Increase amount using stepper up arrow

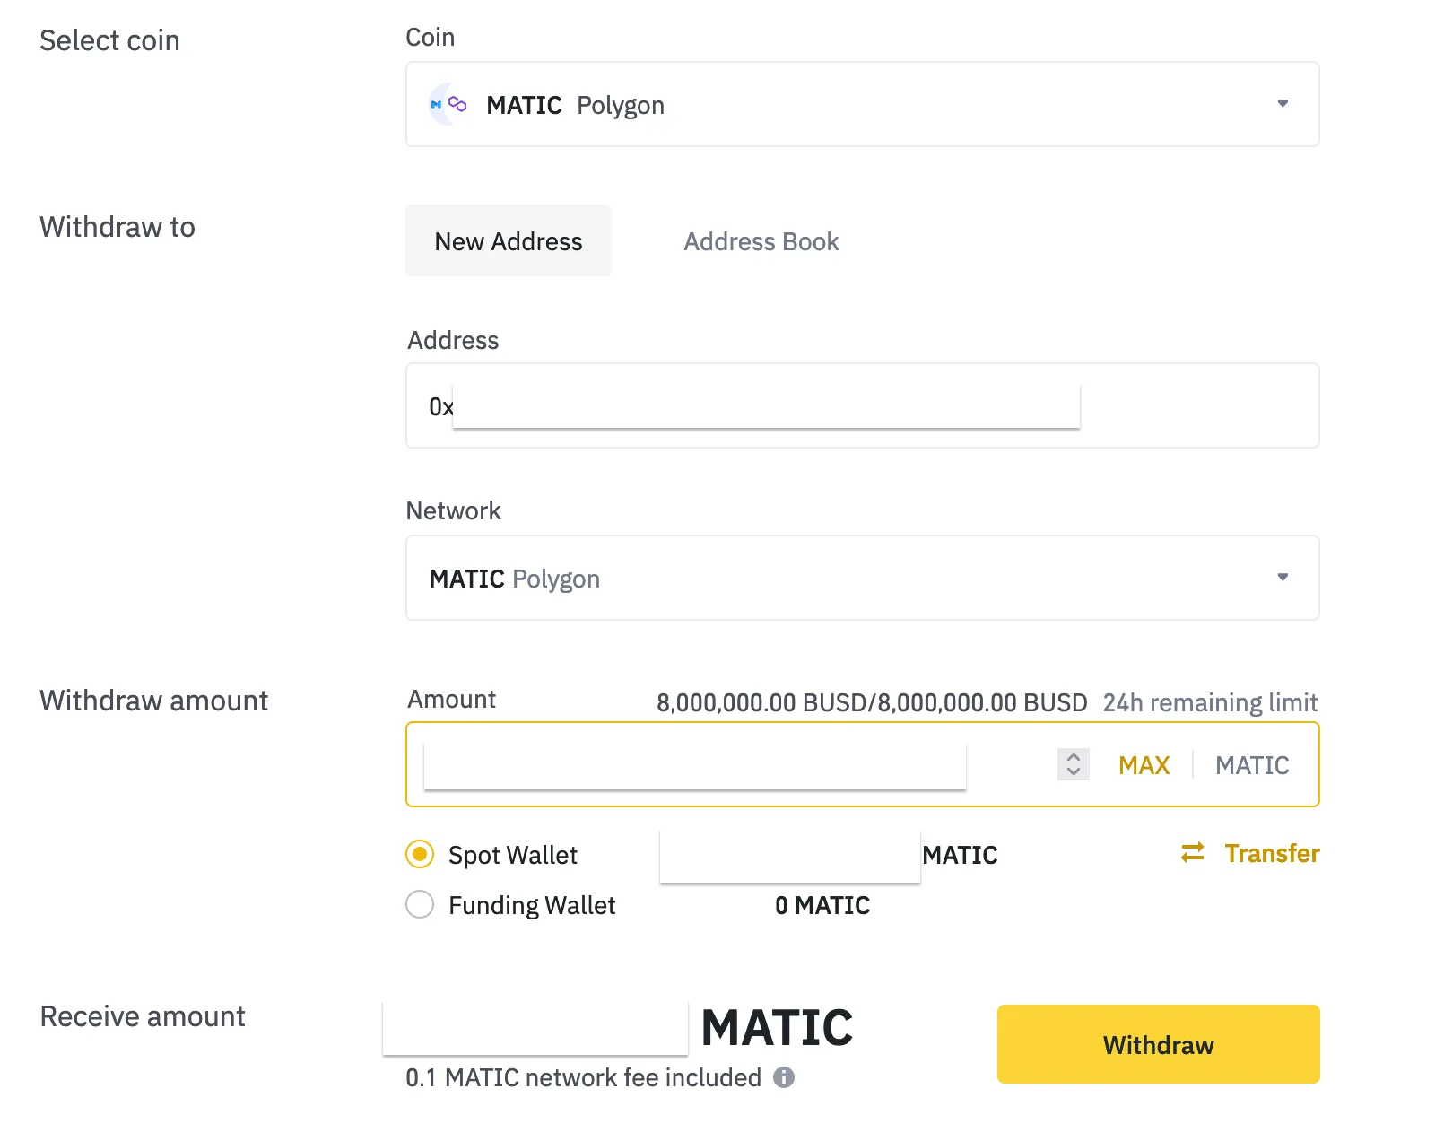tap(1074, 757)
